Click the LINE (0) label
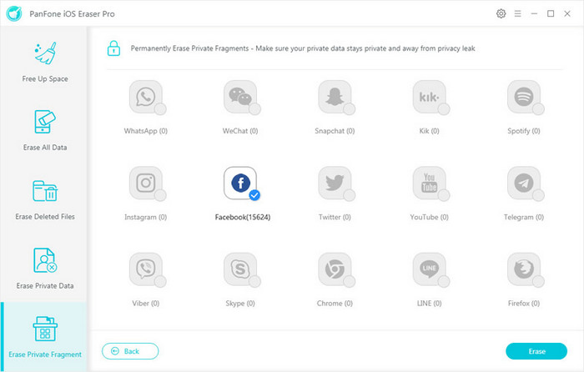The width and height of the screenshot is (584, 372). coord(429,304)
